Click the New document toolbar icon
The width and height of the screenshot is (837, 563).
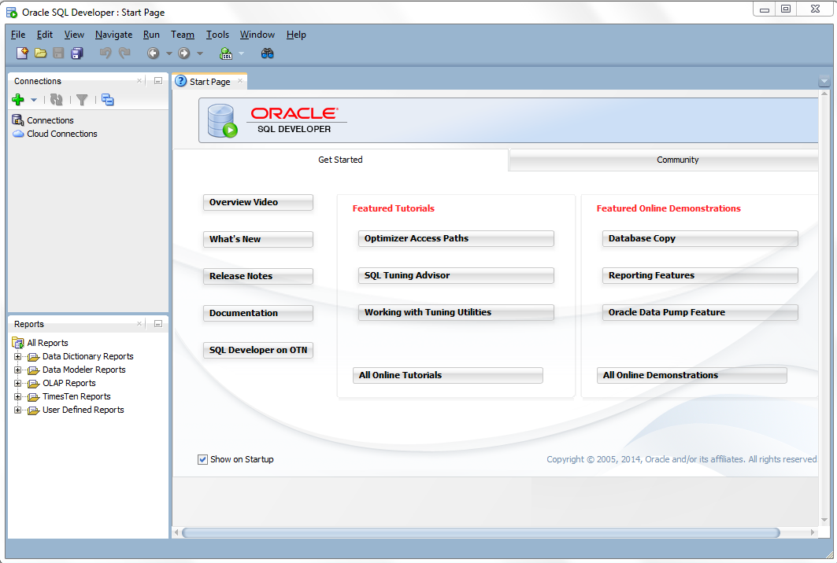[21, 53]
